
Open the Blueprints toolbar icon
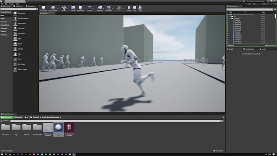100,8
